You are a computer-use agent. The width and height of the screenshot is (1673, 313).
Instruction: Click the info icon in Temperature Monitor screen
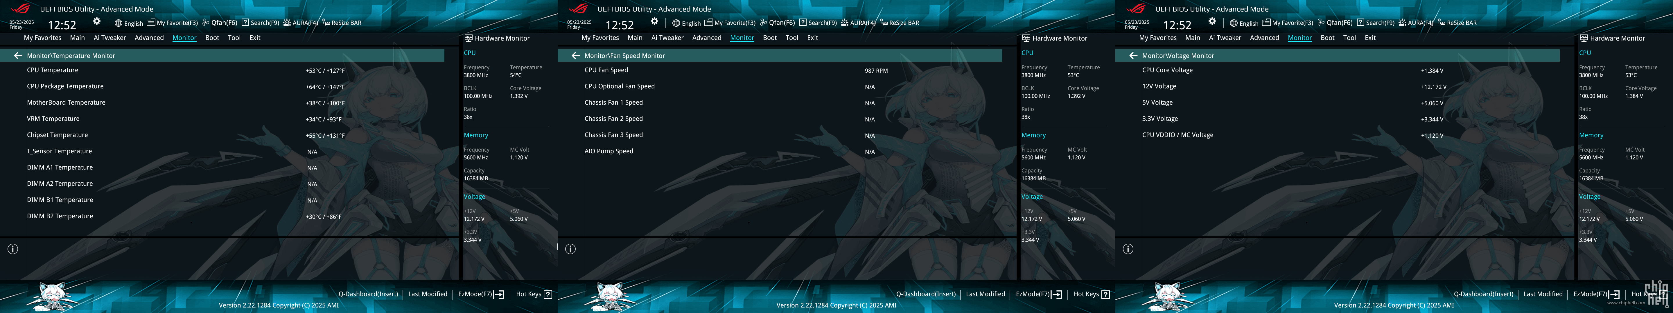[12, 249]
